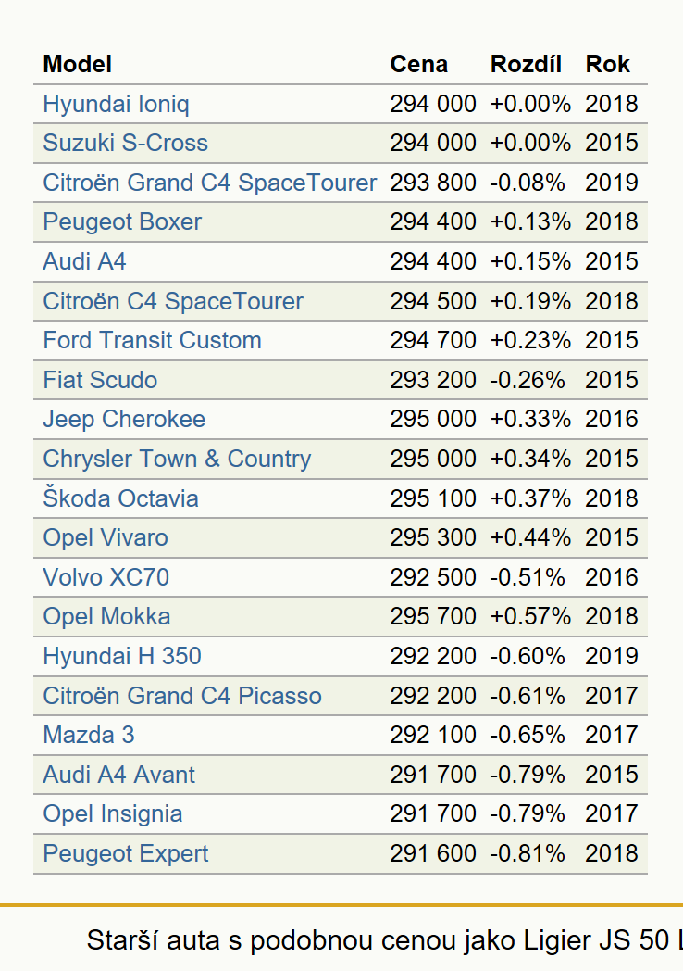Open the Peugeot Boxer link
The height and width of the screenshot is (971, 683).
coord(122,221)
